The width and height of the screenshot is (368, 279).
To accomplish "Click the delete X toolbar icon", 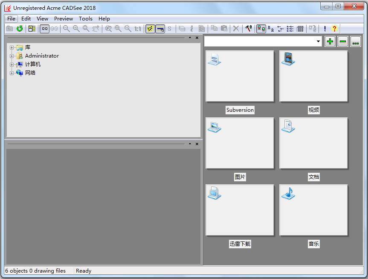I will (x=236, y=29).
